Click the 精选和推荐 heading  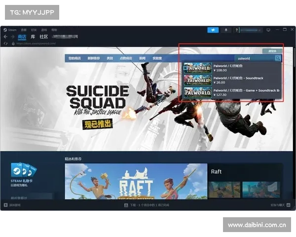tap(73, 159)
